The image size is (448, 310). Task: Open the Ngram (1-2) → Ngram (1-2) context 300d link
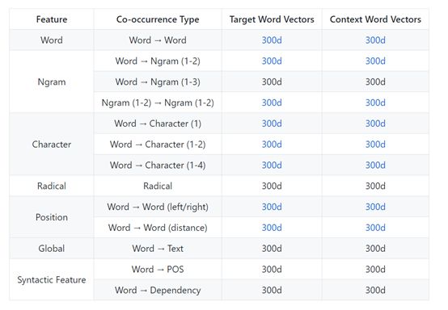pos(375,103)
